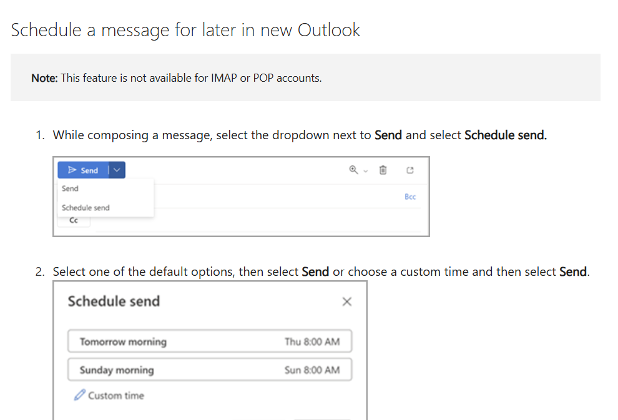The height and width of the screenshot is (420, 618).
Task: Open the zoom level chevron
Action: pyautogui.click(x=365, y=170)
